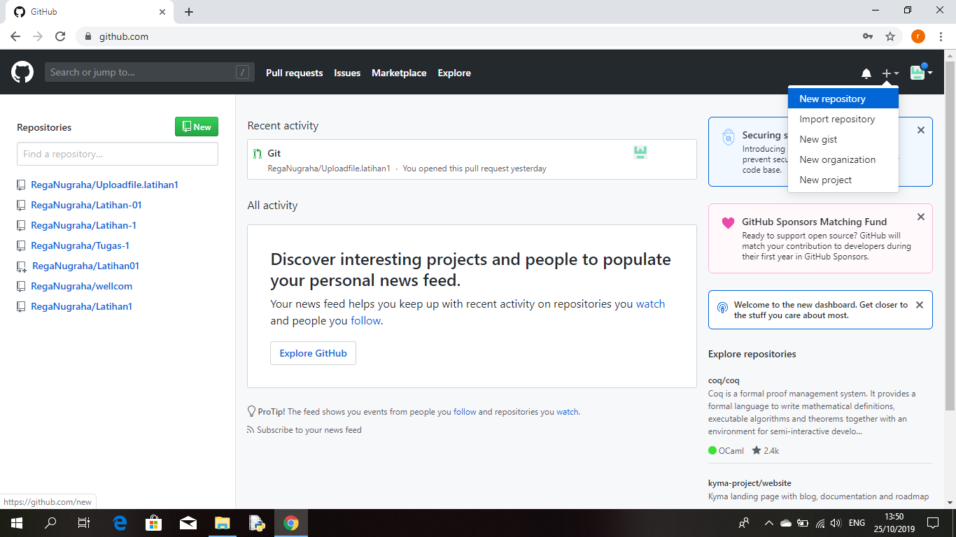Open the saved passwords key icon

(x=868, y=36)
